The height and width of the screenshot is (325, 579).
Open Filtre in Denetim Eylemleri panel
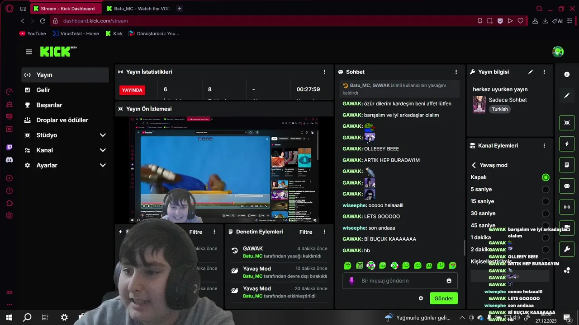click(306, 232)
